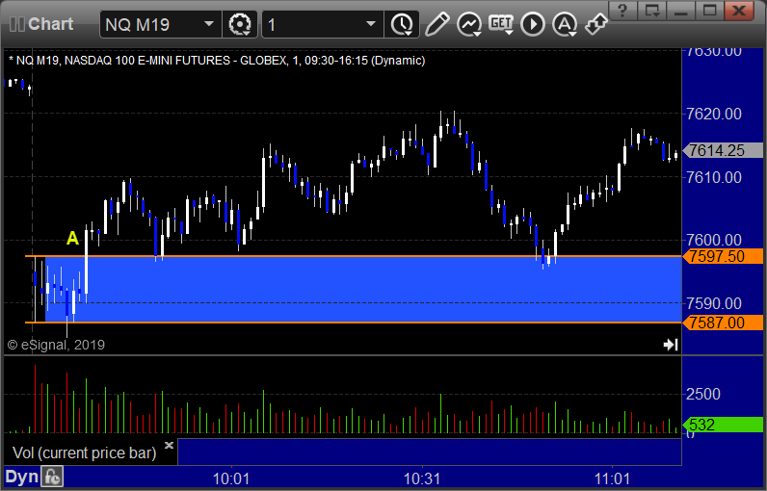This screenshot has height=491, width=767.
Task: Click the Dyn interval label
Action: coord(21,477)
